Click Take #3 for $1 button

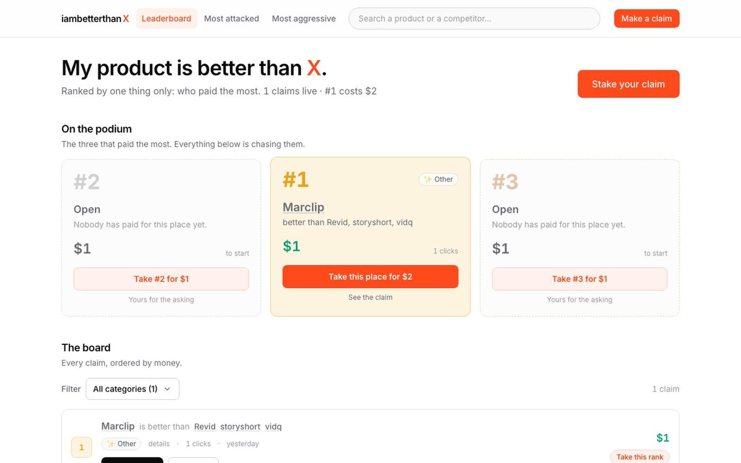click(580, 279)
